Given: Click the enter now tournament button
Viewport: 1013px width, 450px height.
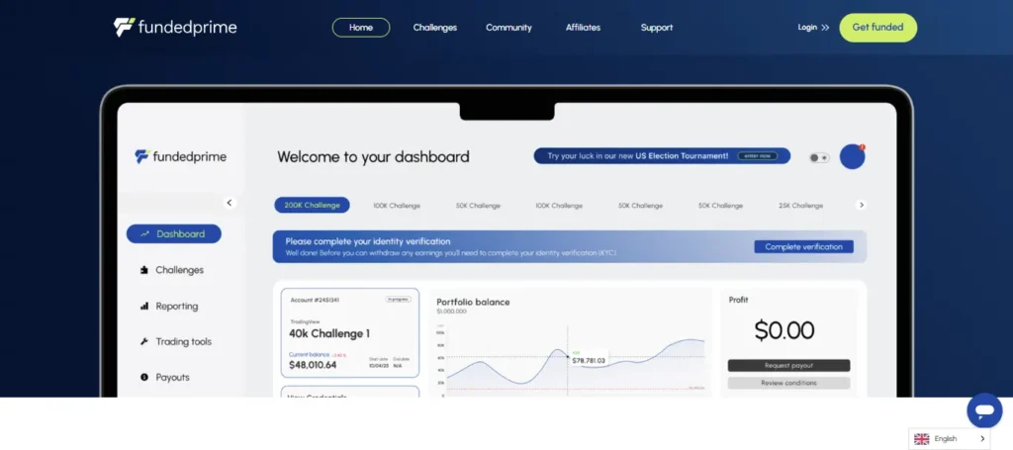Looking at the screenshot, I should point(757,156).
